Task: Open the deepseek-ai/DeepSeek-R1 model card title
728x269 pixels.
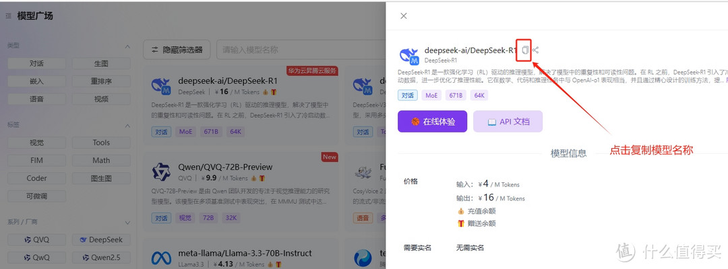Action: [228, 81]
